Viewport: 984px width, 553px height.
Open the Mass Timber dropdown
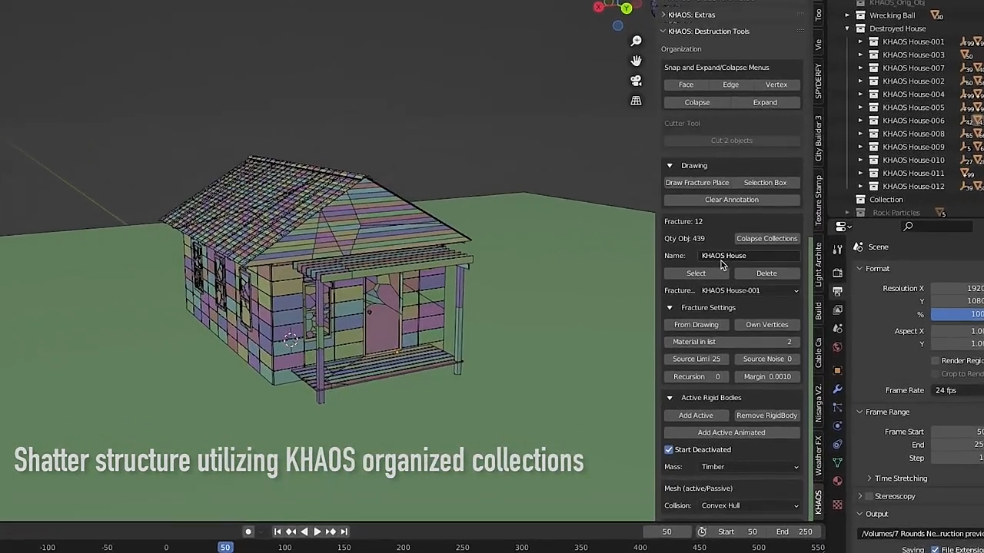(x=750, y=467)
